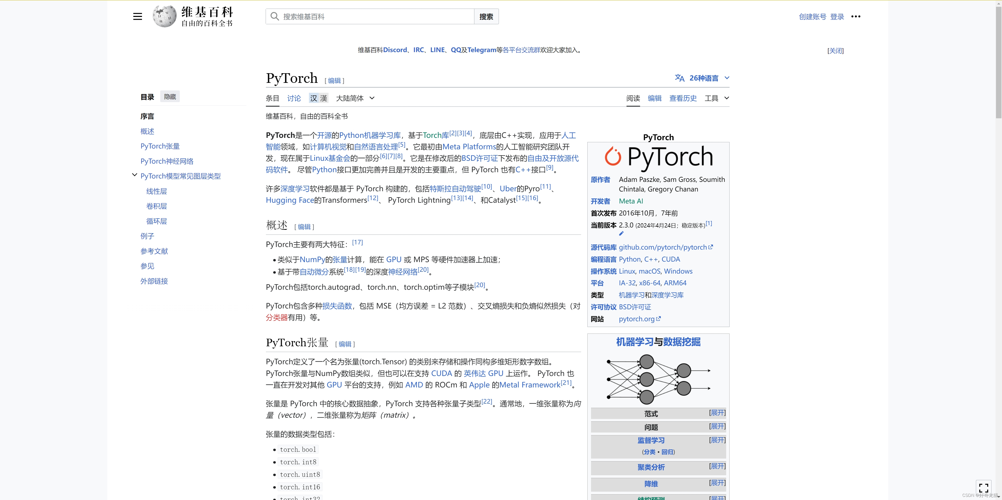
Task: Jump to 循环层 in contents
Action: (x=156, y=221)
